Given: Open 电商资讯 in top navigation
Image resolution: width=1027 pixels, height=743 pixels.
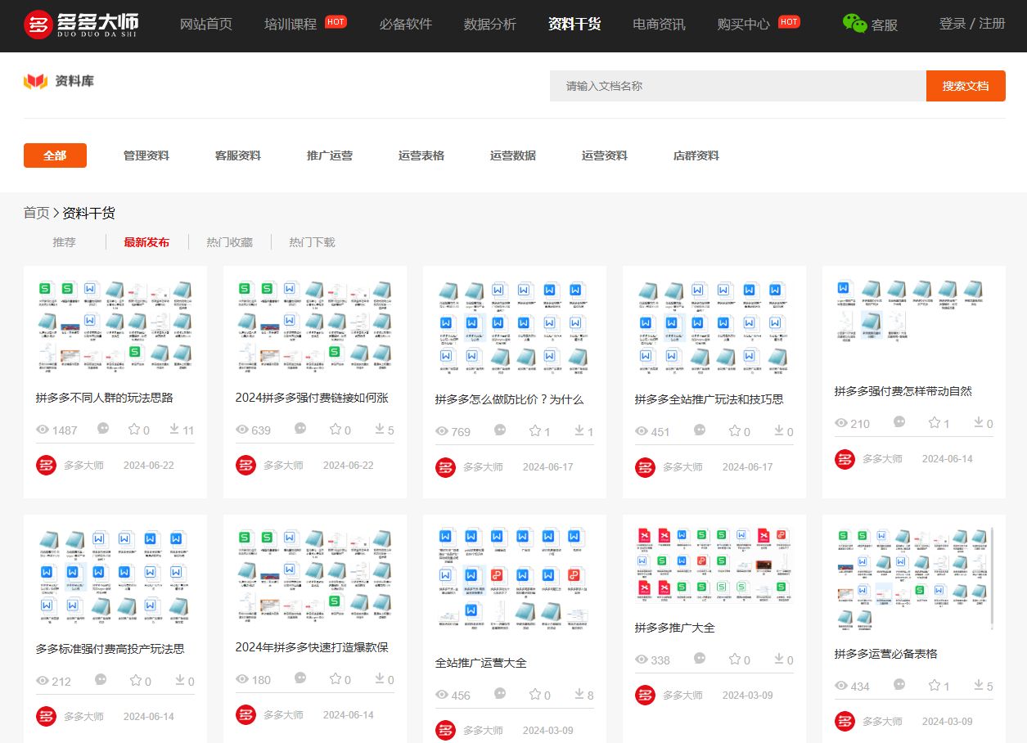Looking at the screenshot, I should click(x=660, y=24).
